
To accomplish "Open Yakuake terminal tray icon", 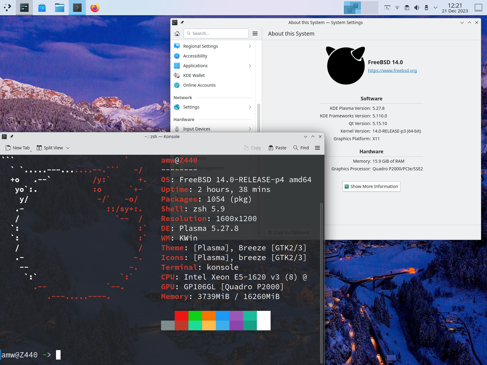I will (x=387, y=8).
